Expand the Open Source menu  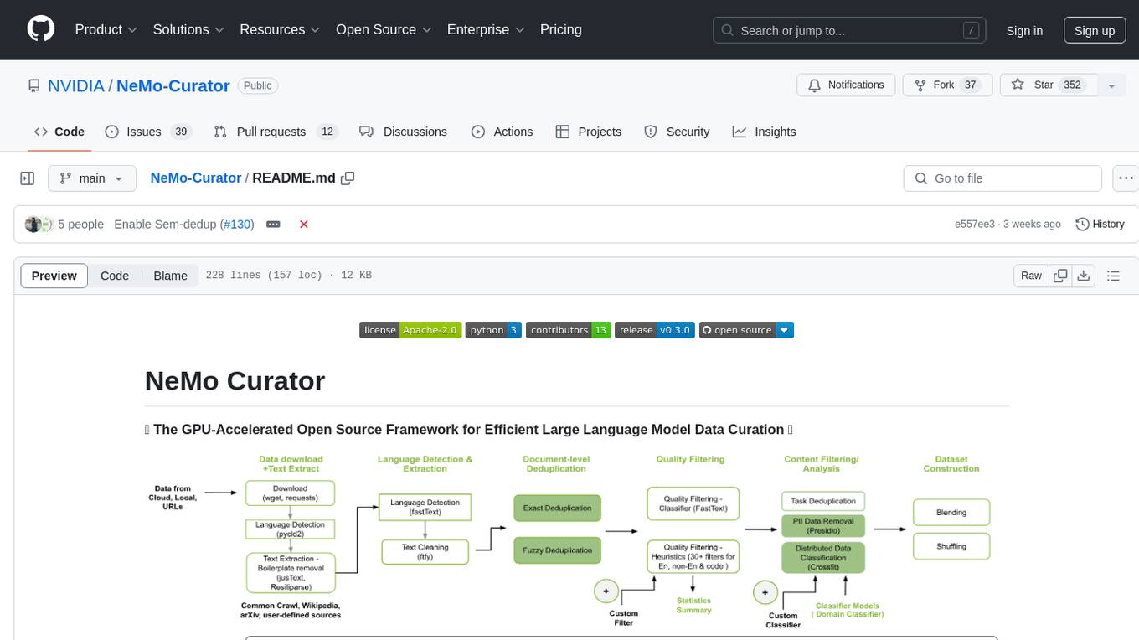point(384,29)
